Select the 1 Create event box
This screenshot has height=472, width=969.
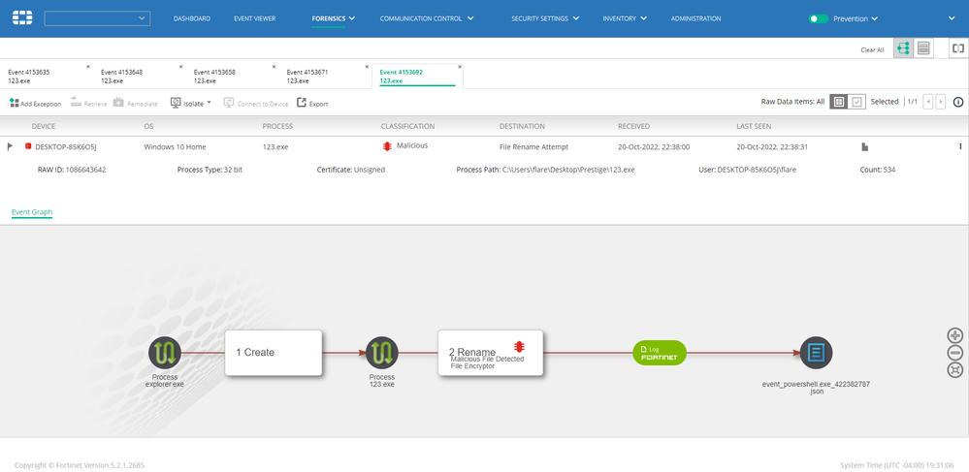(274, 353)
